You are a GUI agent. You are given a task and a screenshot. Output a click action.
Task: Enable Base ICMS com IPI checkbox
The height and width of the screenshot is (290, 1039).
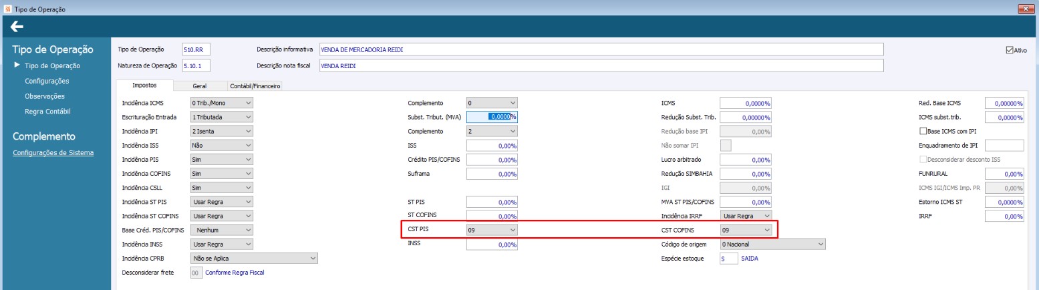[924, 131]
